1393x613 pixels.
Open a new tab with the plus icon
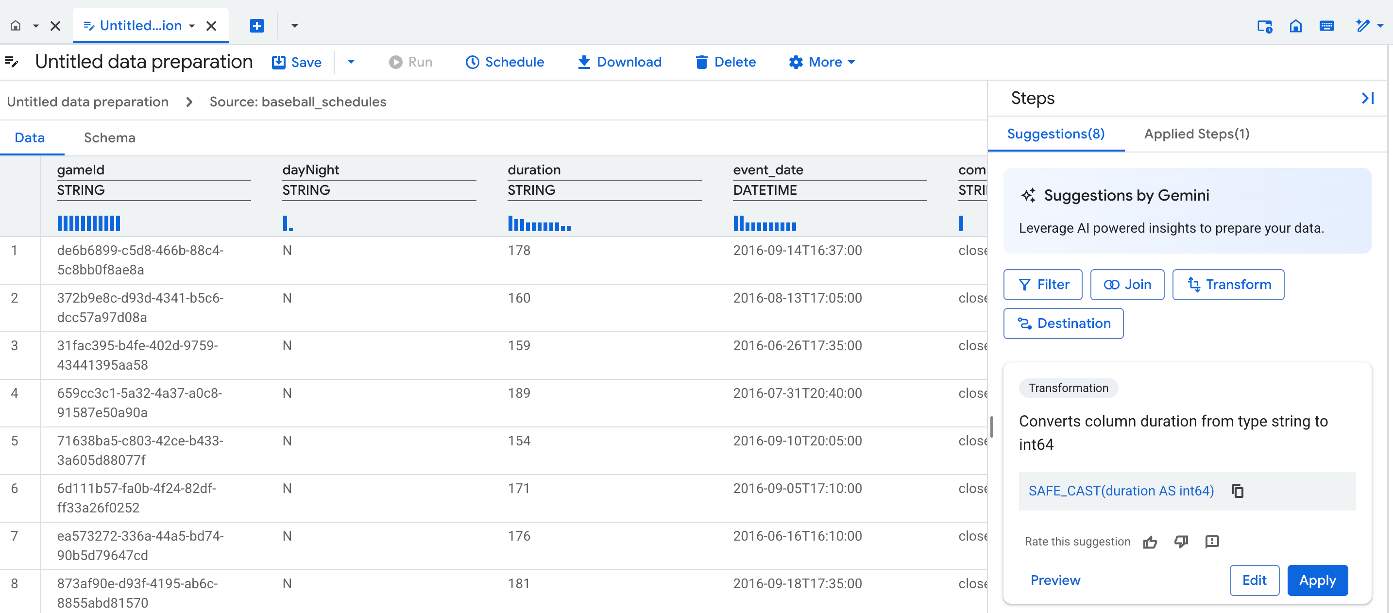257,25
